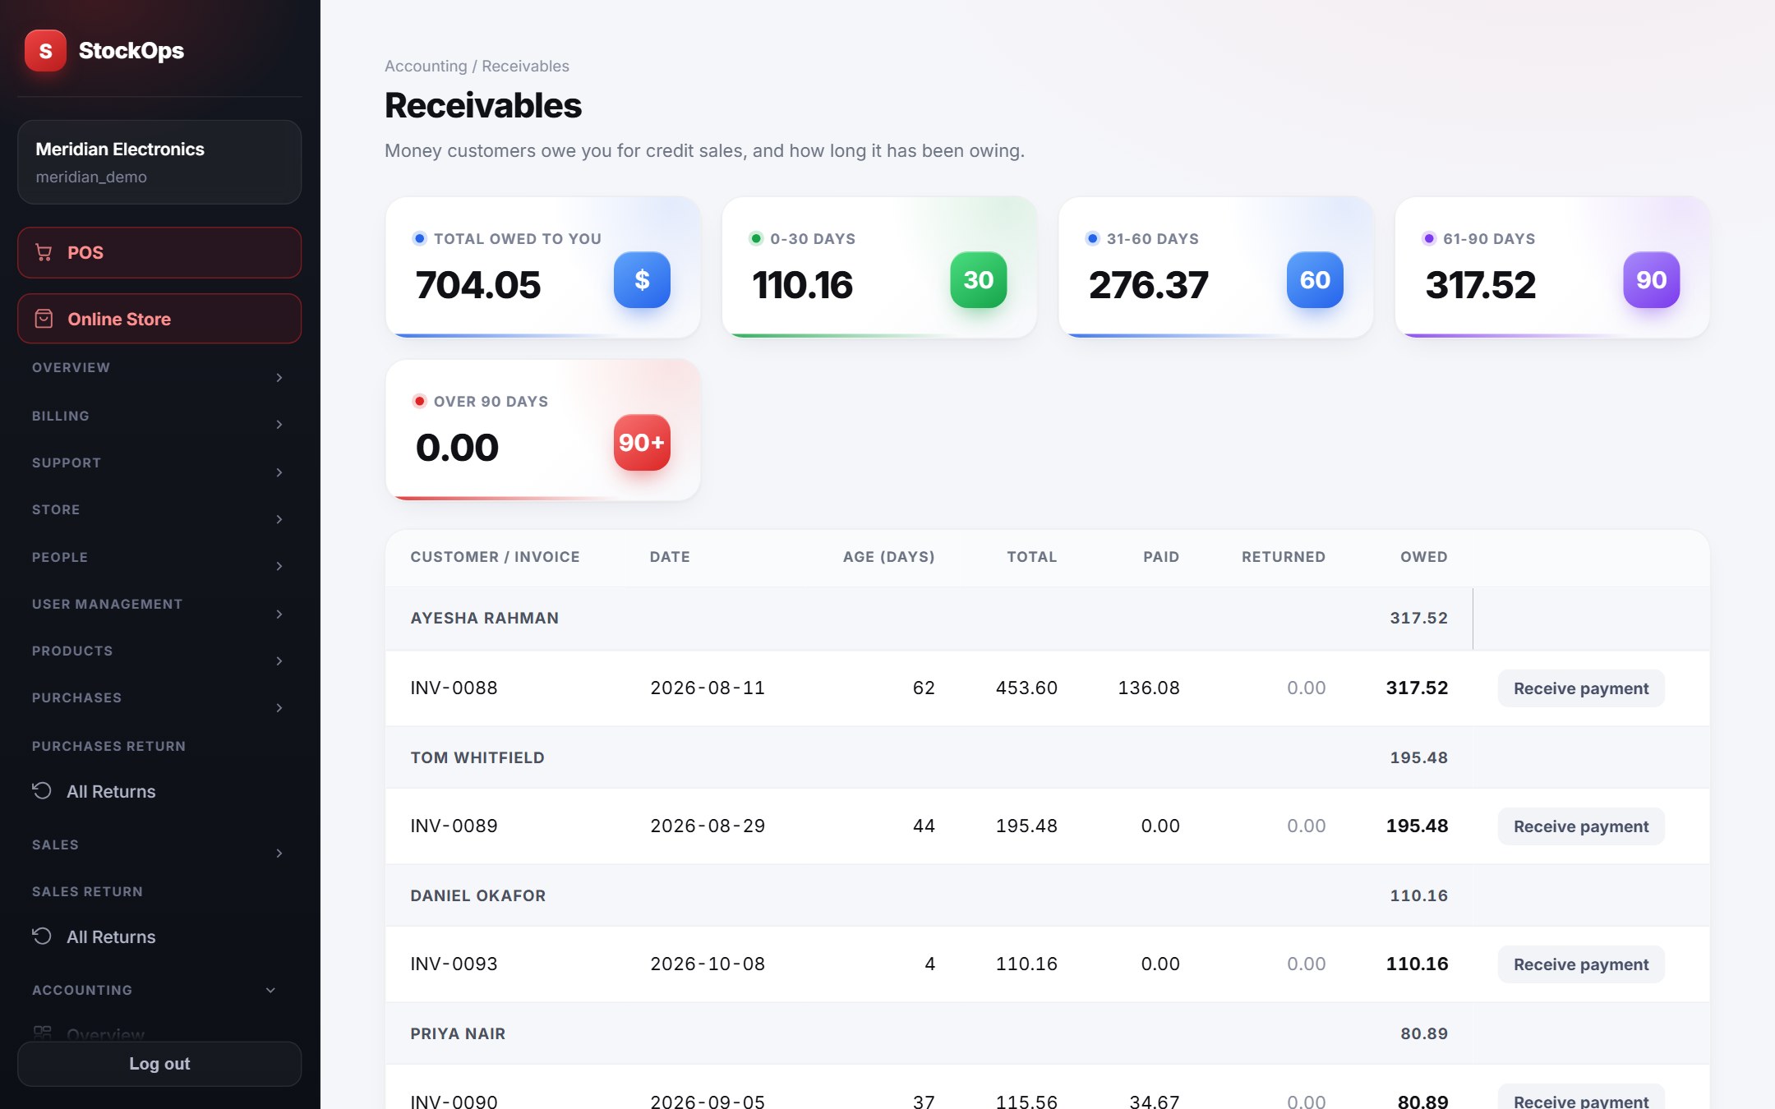1775x1109 pixels.
Task: Click the return icon under Purchases Return
Action: [42, 791]
